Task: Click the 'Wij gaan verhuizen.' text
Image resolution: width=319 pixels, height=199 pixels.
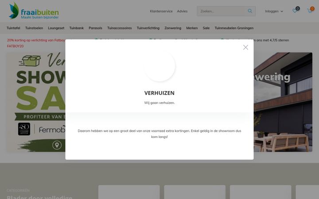Action: point(159,103)
